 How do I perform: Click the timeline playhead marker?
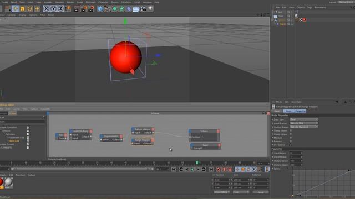(197, 163)
